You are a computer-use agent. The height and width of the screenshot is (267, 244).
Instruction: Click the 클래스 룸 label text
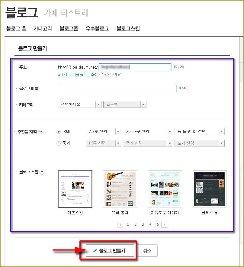click(210, 213)
